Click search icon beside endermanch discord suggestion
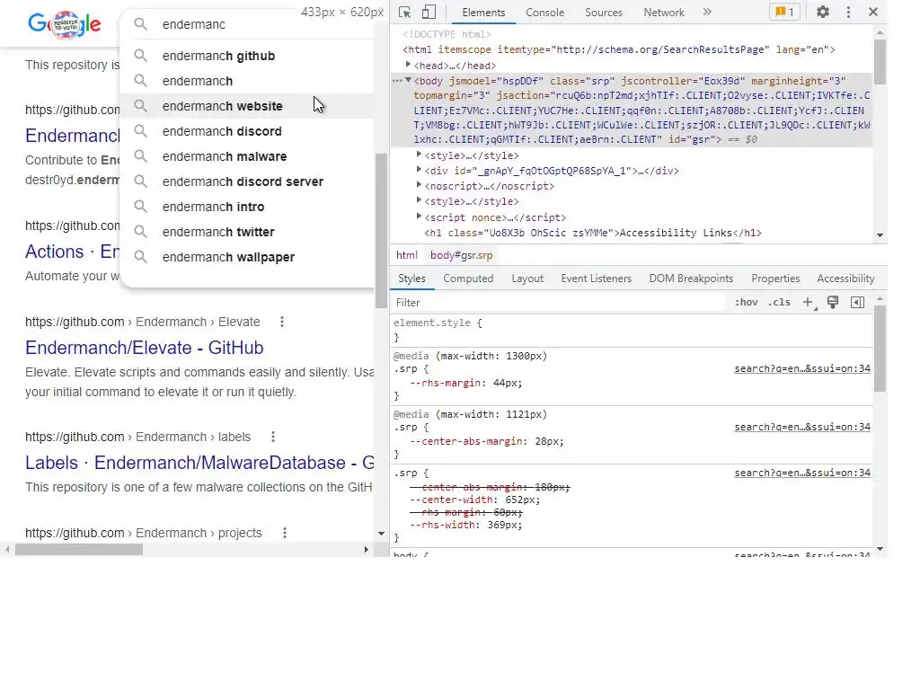 (140, 131)
